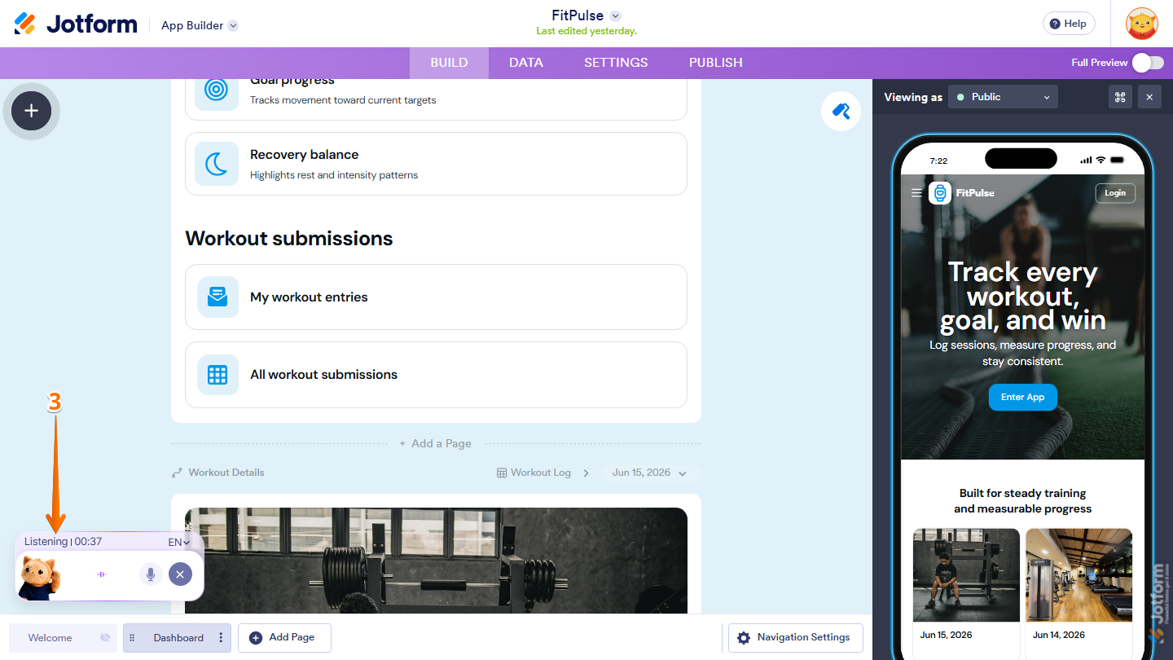The image size is (1173, 660).
Task: Click the Goal progress description text
Action: [343, 100]
